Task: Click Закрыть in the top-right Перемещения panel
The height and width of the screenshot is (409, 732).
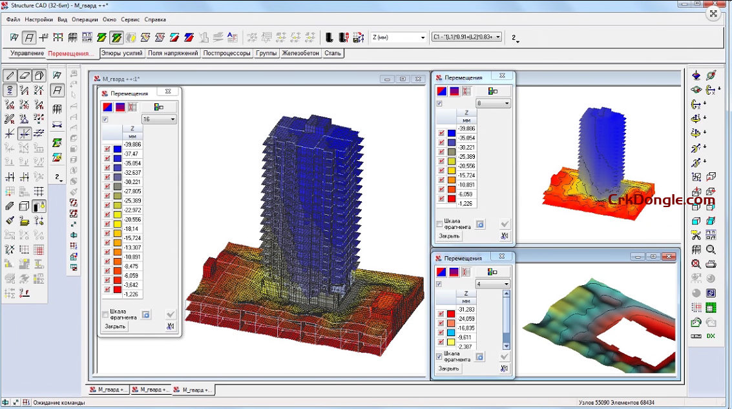Action: click(x=449, y=236)
